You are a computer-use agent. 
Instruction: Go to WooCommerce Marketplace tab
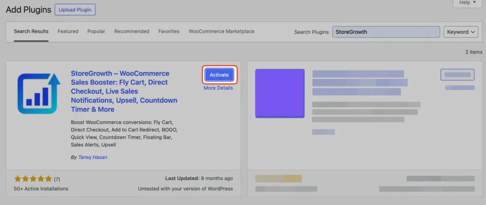click(222, 31)
